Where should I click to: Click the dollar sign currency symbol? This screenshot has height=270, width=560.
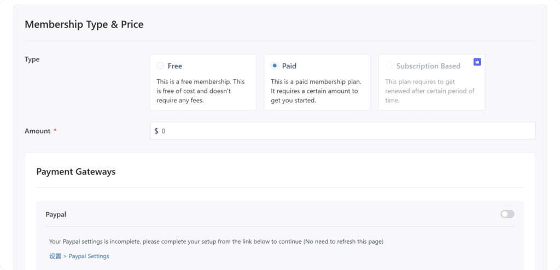(156, 131)
